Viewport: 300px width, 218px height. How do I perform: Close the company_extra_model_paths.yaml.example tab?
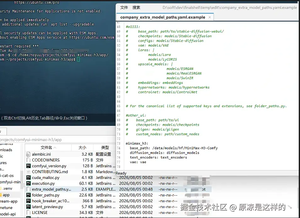[x=210, y=17]
